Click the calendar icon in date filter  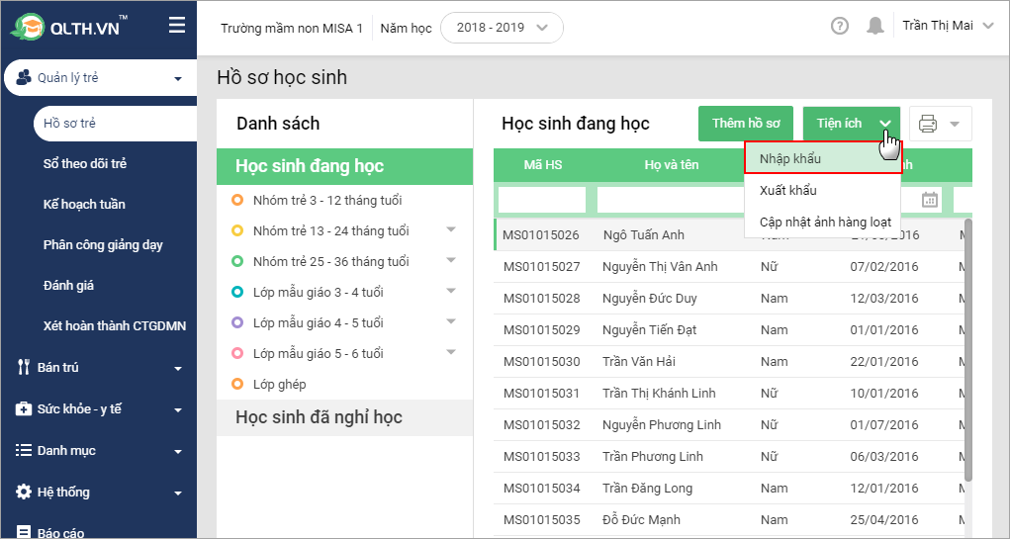point(930,200)
